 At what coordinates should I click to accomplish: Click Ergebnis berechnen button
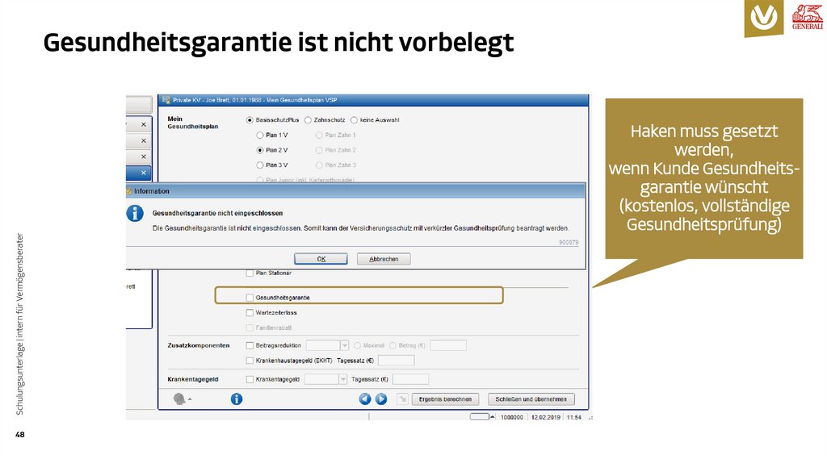[x=445, y=399]
